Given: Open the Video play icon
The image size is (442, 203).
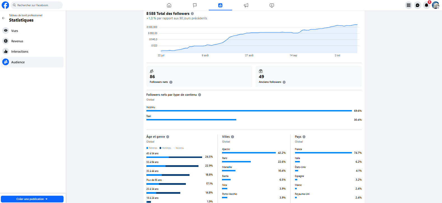Looking at the screenshot, I should coord(272,5).
